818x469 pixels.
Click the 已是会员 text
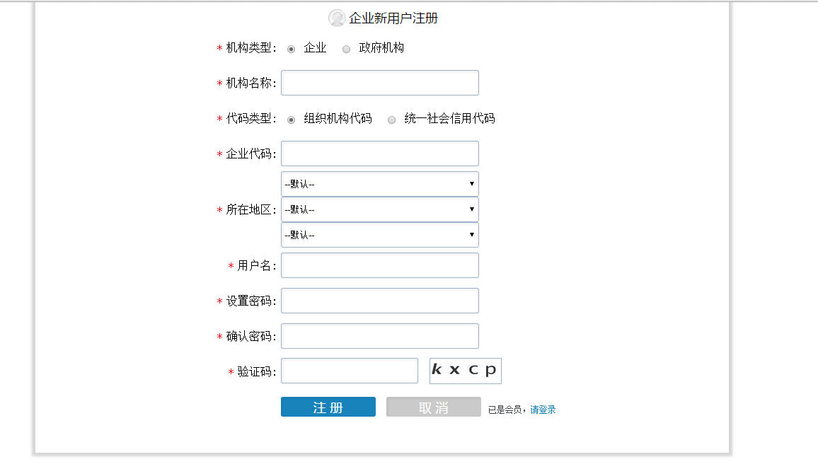[x=505, y=410]
